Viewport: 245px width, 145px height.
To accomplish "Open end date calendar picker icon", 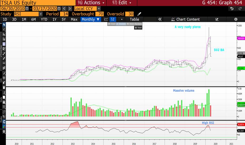I will [59, 9].
